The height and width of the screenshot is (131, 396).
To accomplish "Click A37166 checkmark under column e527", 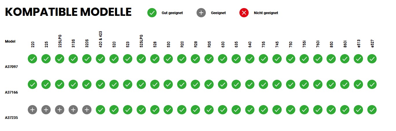I will tap(372, 84).
